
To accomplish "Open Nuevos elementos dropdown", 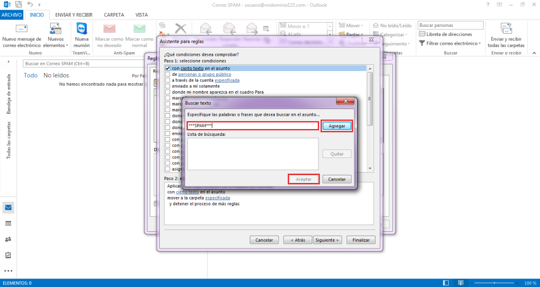I will click(55, 36).
